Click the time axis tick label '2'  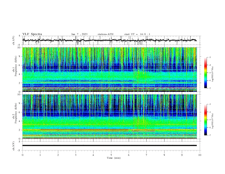(58, 155)
